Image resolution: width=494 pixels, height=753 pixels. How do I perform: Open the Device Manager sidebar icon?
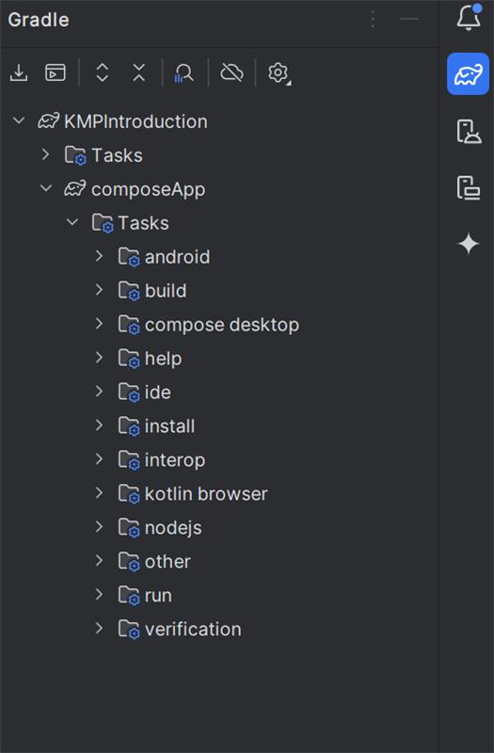[x=468, y=131]
